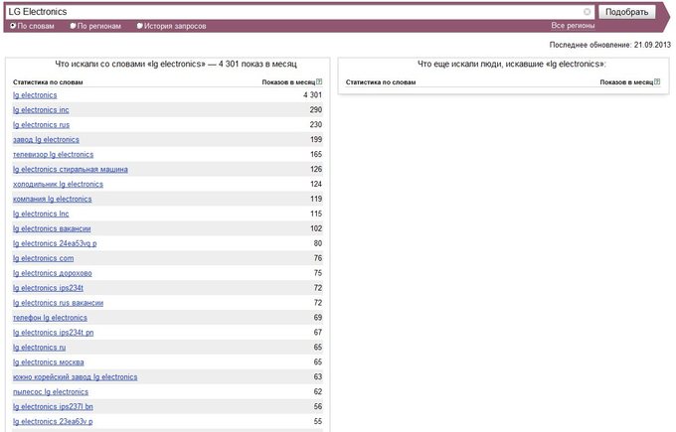Screen dimensions: 676x432
Task: Open the 'lg electronics ips237l bn' link
Action: point(53,407)
